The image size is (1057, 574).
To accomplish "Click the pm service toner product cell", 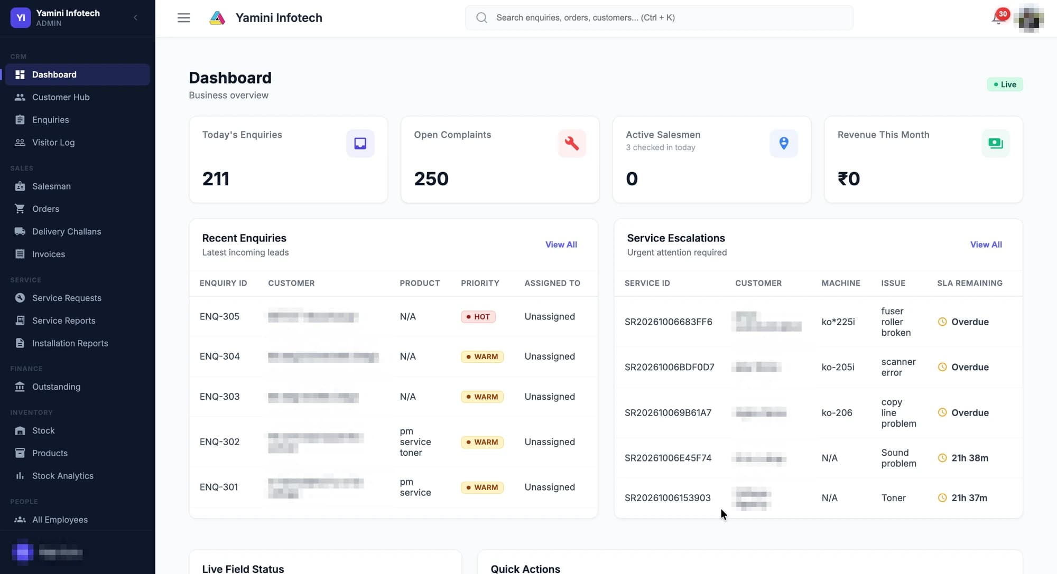I will pyautogui.click(x=415, y=442).
